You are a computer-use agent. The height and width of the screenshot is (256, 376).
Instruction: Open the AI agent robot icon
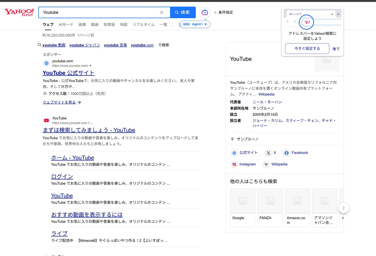[205, 13]
